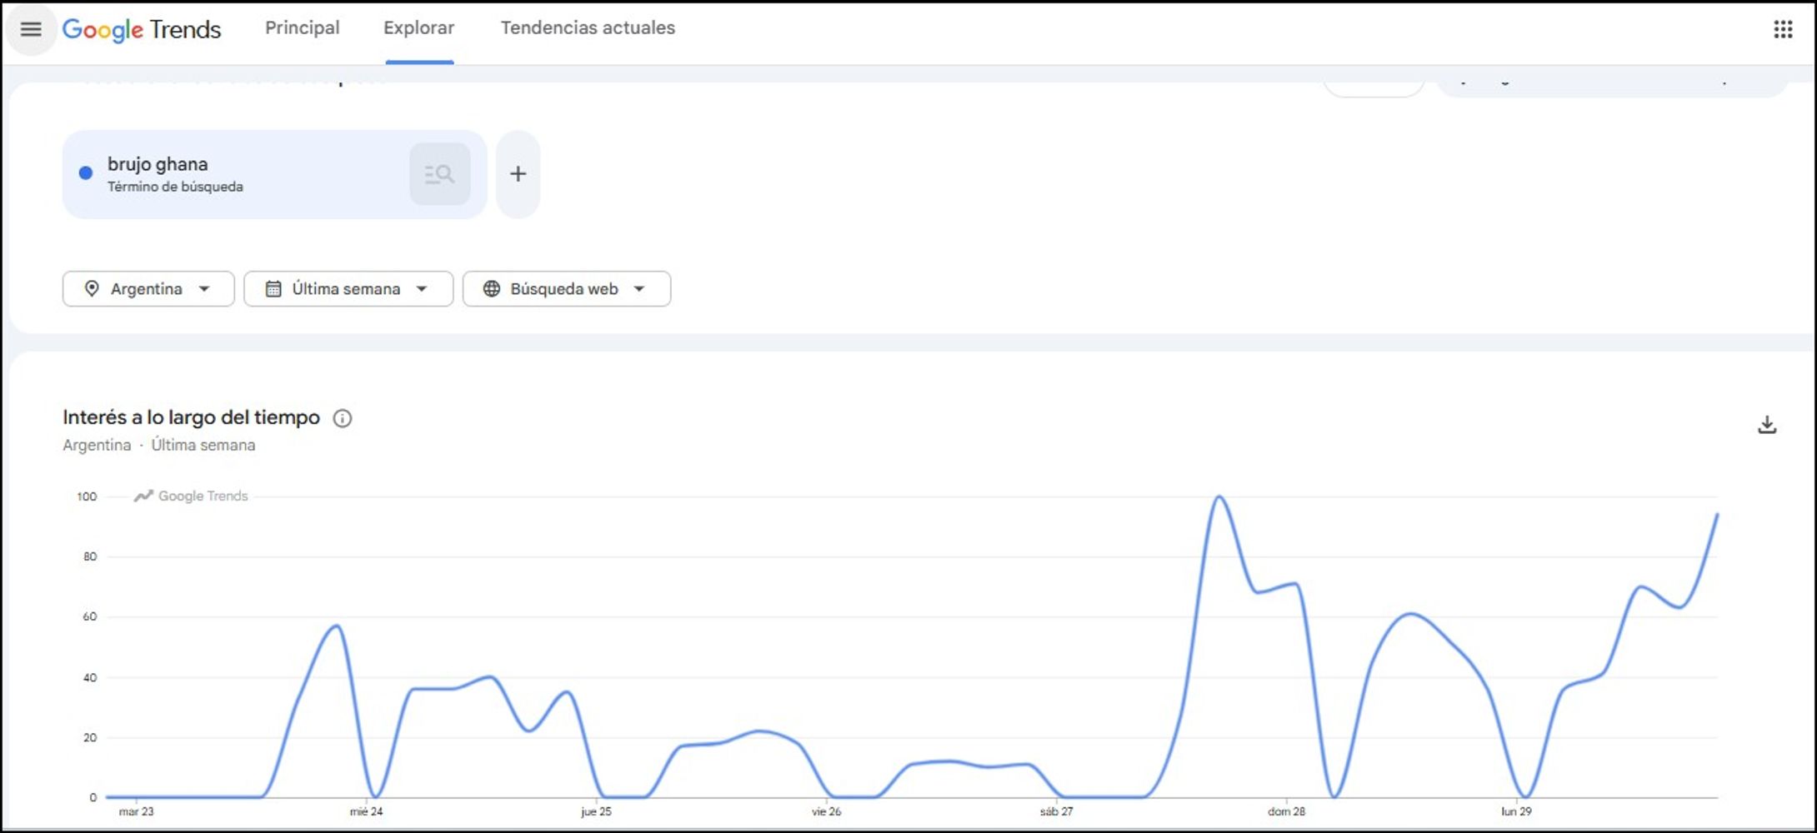Open the Tendencias actuales tab

tap(588, 27)
